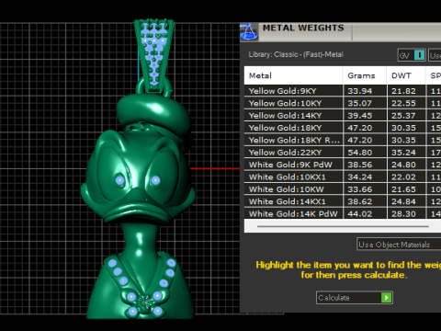Select the Yellow Gold:10KY row
441x331 pixels.
pyautogui.click(x=343, y=103)
